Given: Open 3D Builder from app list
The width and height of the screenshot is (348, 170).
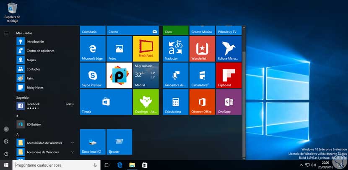Looking at the screenshot, I should 45,124.
